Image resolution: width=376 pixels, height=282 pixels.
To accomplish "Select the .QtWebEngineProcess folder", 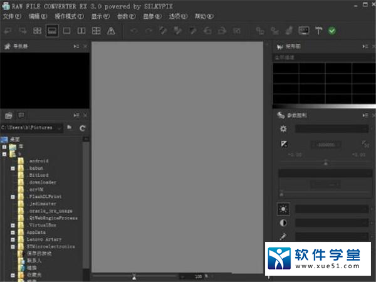I will (53, 218).
